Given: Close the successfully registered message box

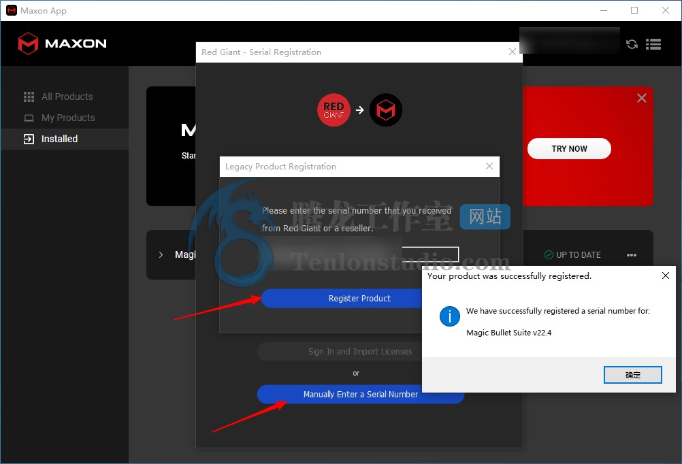Looking at the screenshot, I should pos(665,276).
